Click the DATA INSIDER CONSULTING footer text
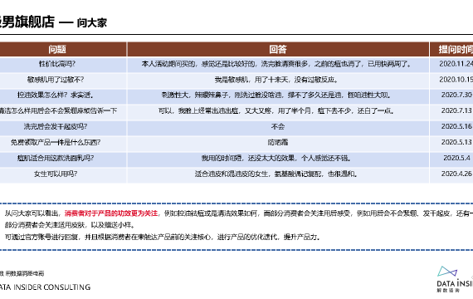The width and height of the screenshot is (473, 299). pos(45,287)
